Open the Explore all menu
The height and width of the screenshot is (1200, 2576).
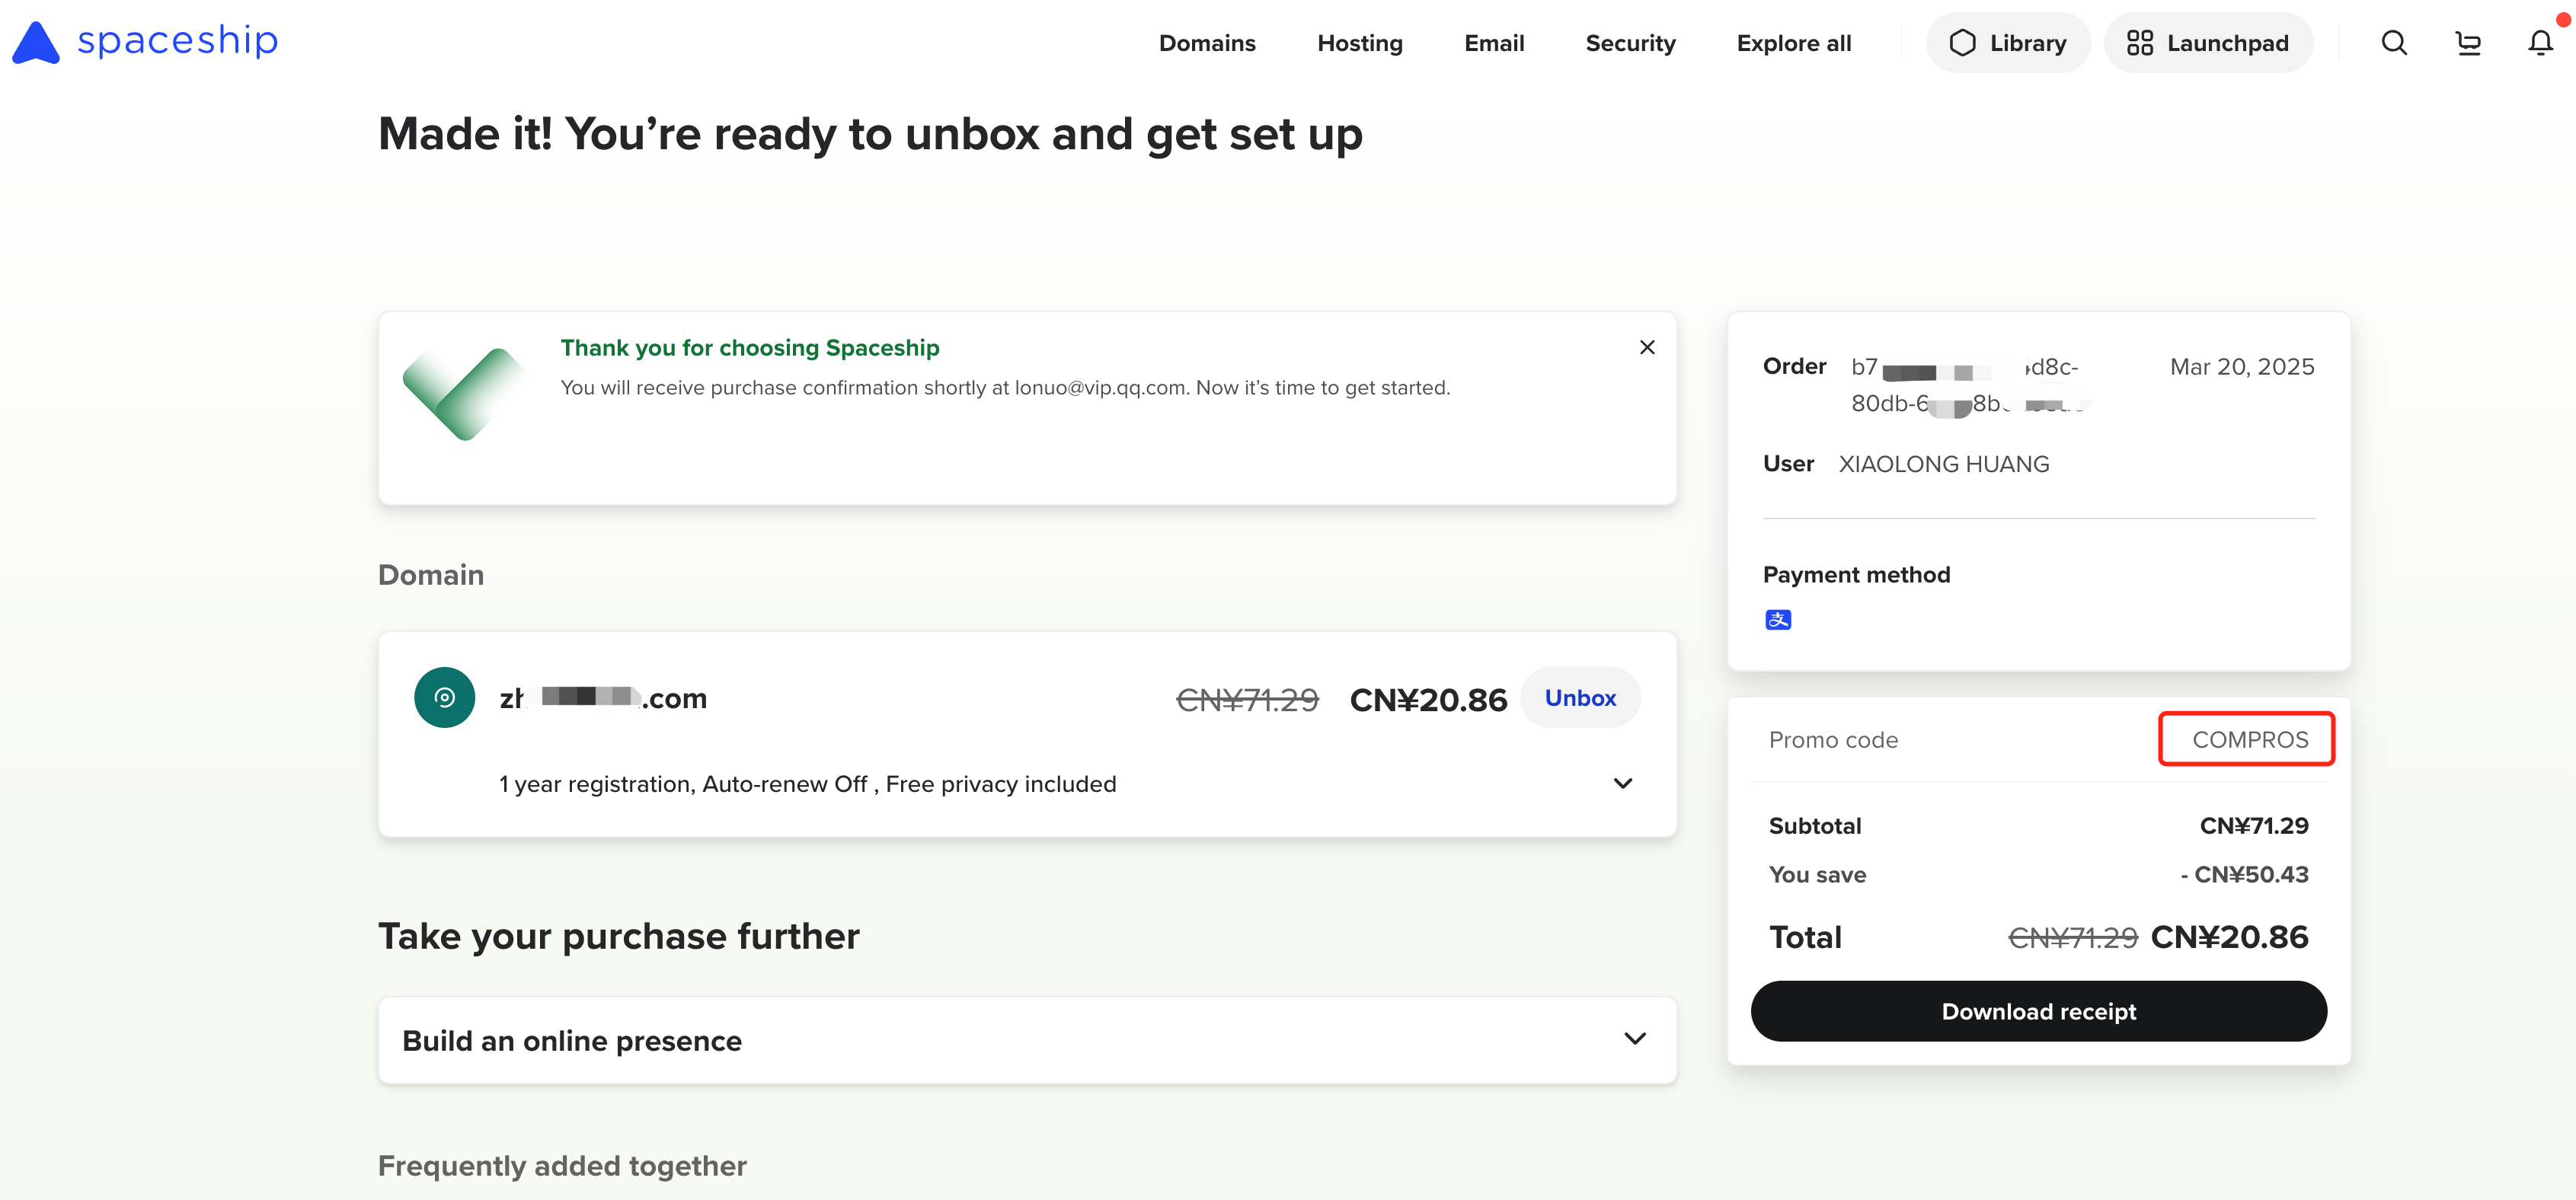pyautogui.click(x=1794, y=43)
